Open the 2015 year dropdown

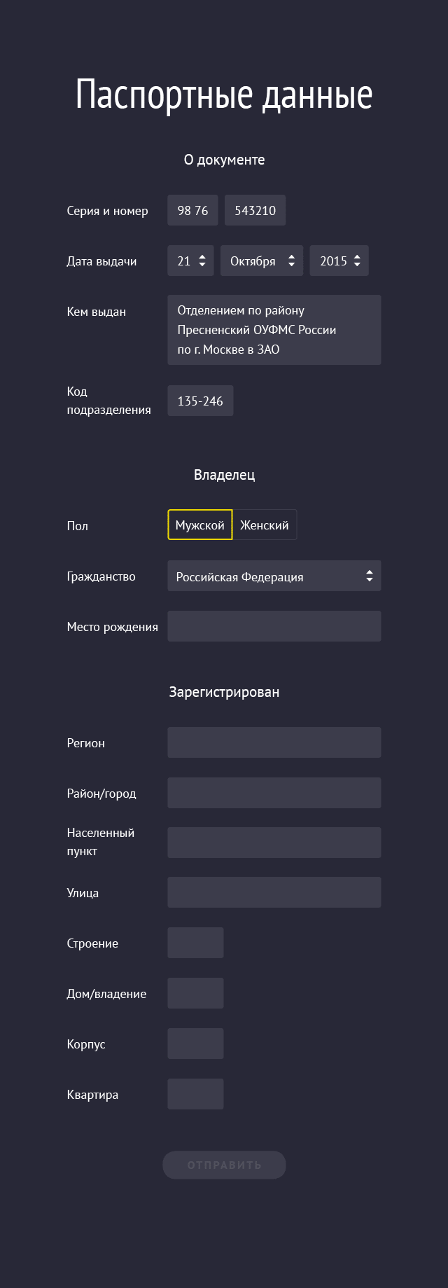[x=339, y=261]
